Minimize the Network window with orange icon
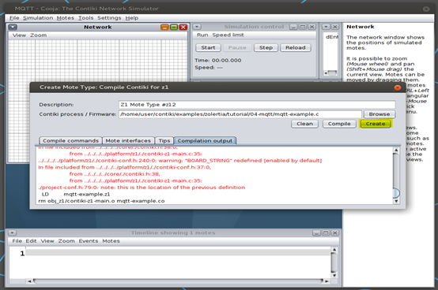 click(164, 27)
